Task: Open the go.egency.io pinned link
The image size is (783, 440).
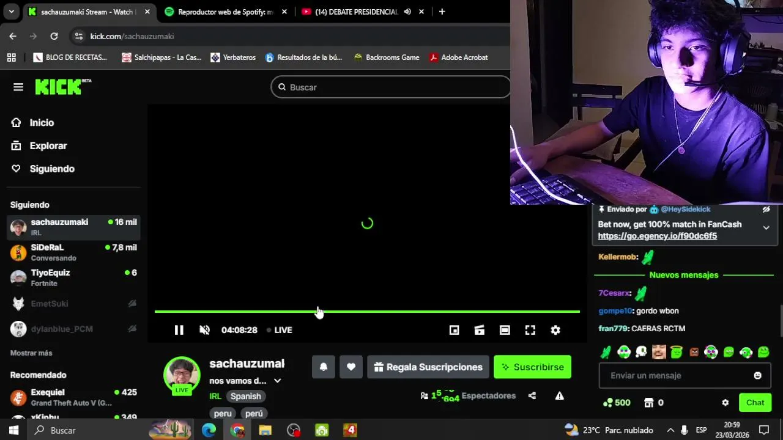Action: tap(657, 236)
